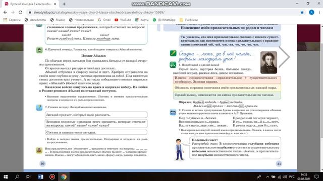Click the owl icon near the bottom-left summary
Viewport: 323px width, 181px height.
[39, 150]
